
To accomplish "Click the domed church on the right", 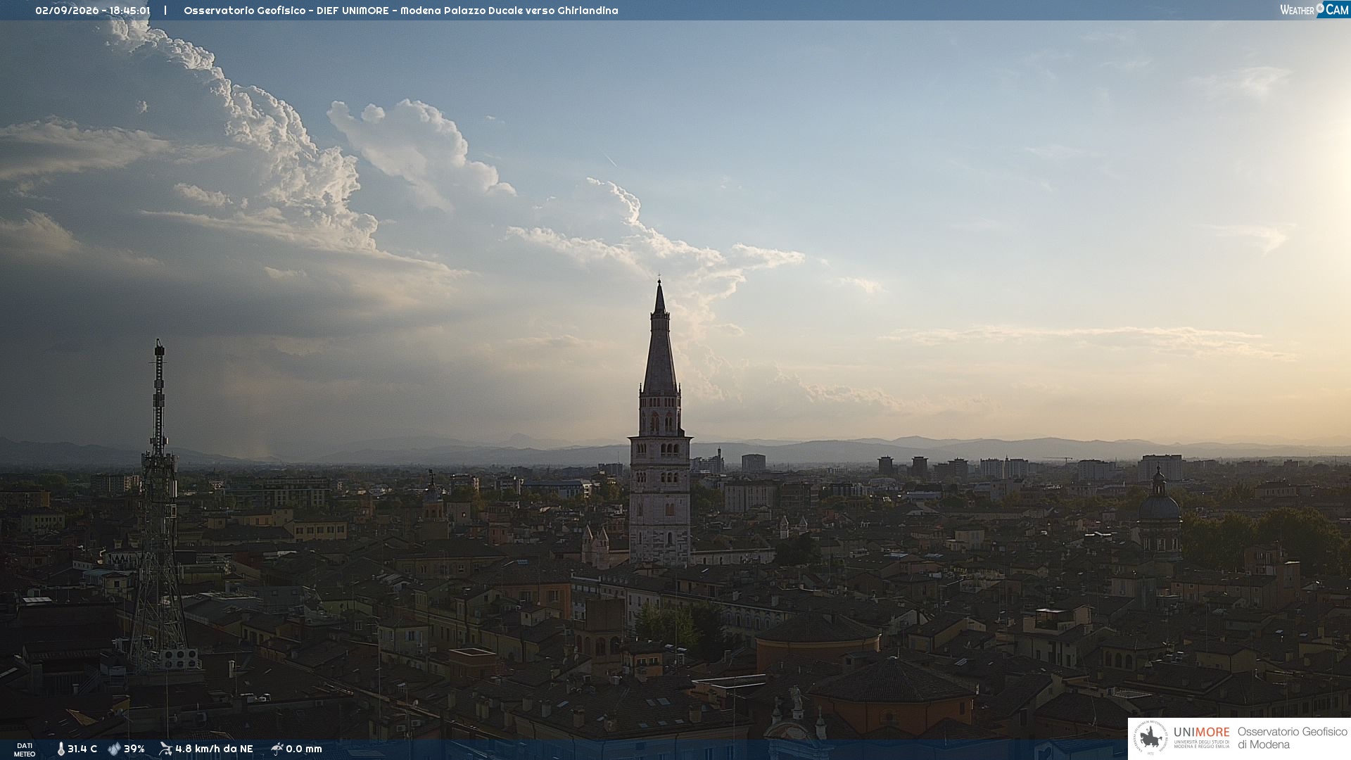I will [1159, 510].
